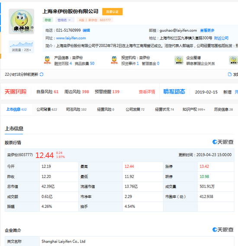This screenshot has width=238, height=246.
Task: Click the company title 上海来伊份股份有限公司
Action: point(71,11)
